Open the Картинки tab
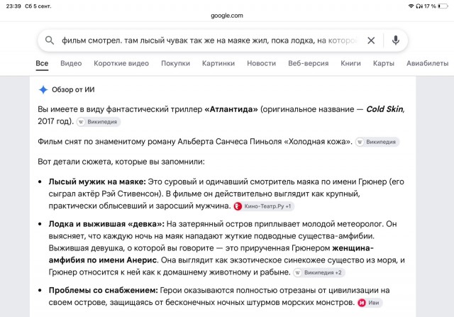The height and width of the screenshot is (317, 454). click(218, 63)
